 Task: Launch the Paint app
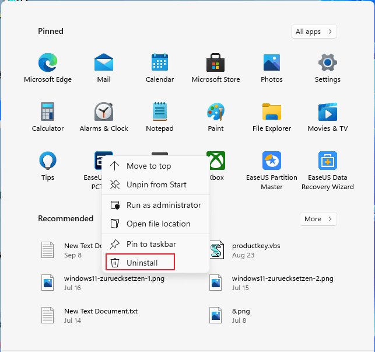(x=216, y=112)
